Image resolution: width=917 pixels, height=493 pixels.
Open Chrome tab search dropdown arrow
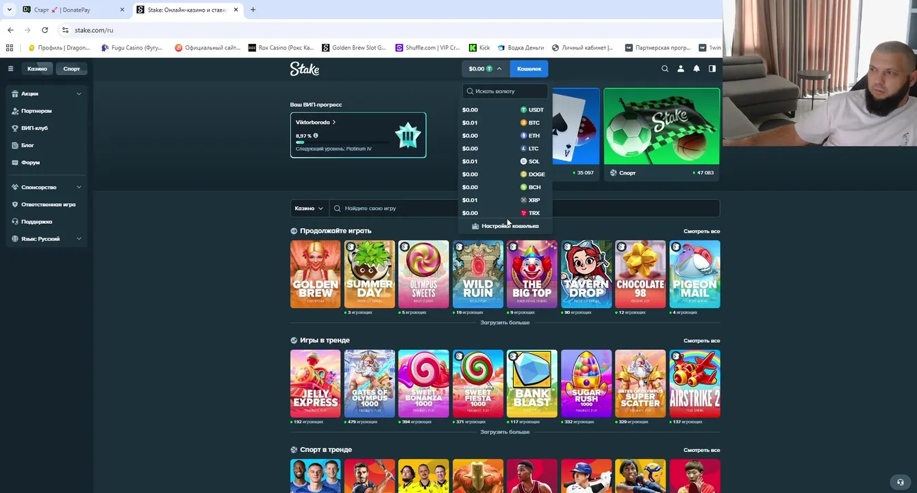point(9,10)
